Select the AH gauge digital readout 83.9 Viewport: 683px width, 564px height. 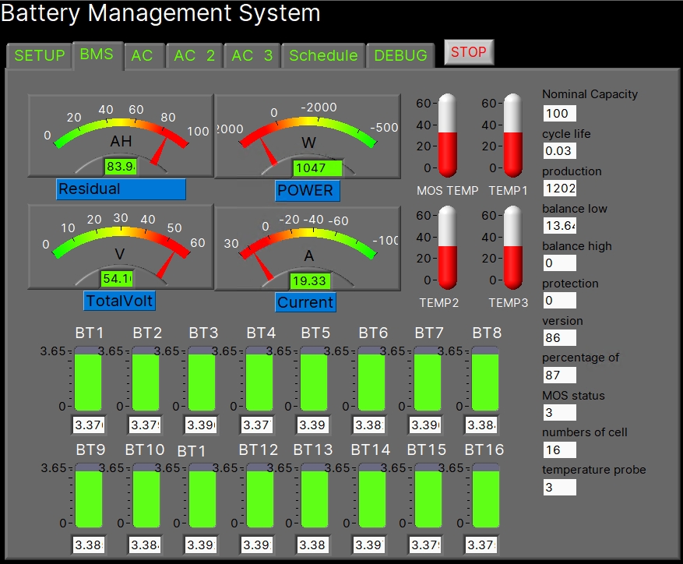(x=121, y=166)
